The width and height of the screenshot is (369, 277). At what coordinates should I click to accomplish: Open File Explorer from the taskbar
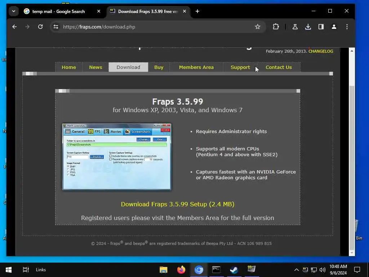coord(163,270)
